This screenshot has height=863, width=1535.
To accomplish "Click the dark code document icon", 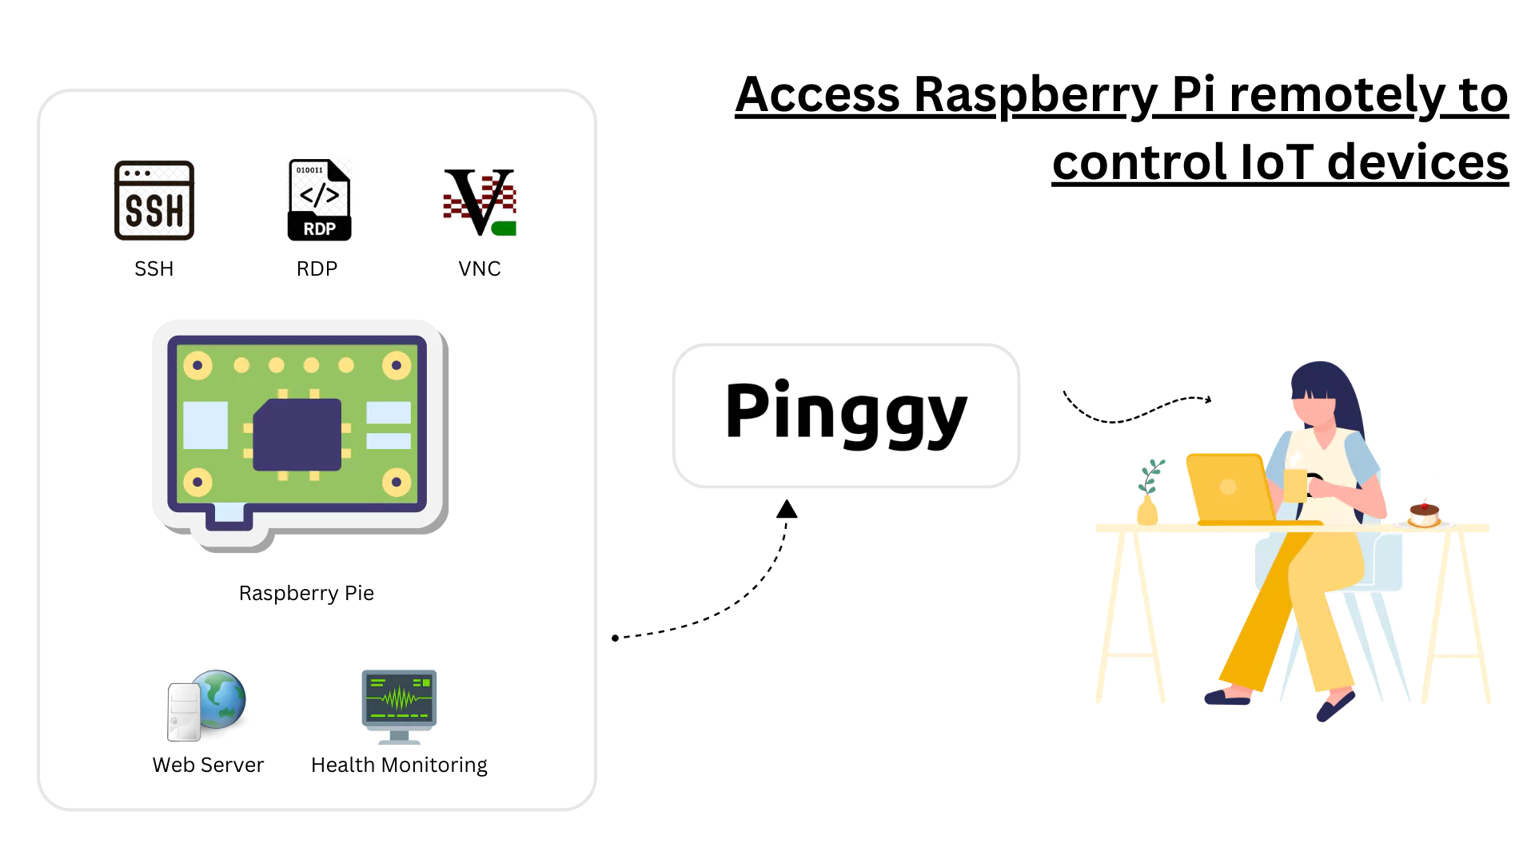I will (320, 199).
